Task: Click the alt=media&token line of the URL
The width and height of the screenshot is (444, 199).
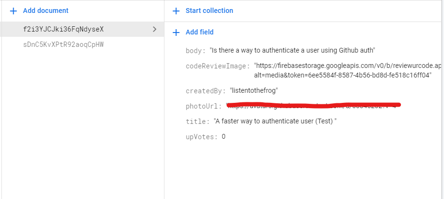Action: coord(343,75)
